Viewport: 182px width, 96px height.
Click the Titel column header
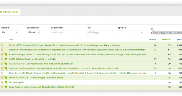(x=11, y=39)
